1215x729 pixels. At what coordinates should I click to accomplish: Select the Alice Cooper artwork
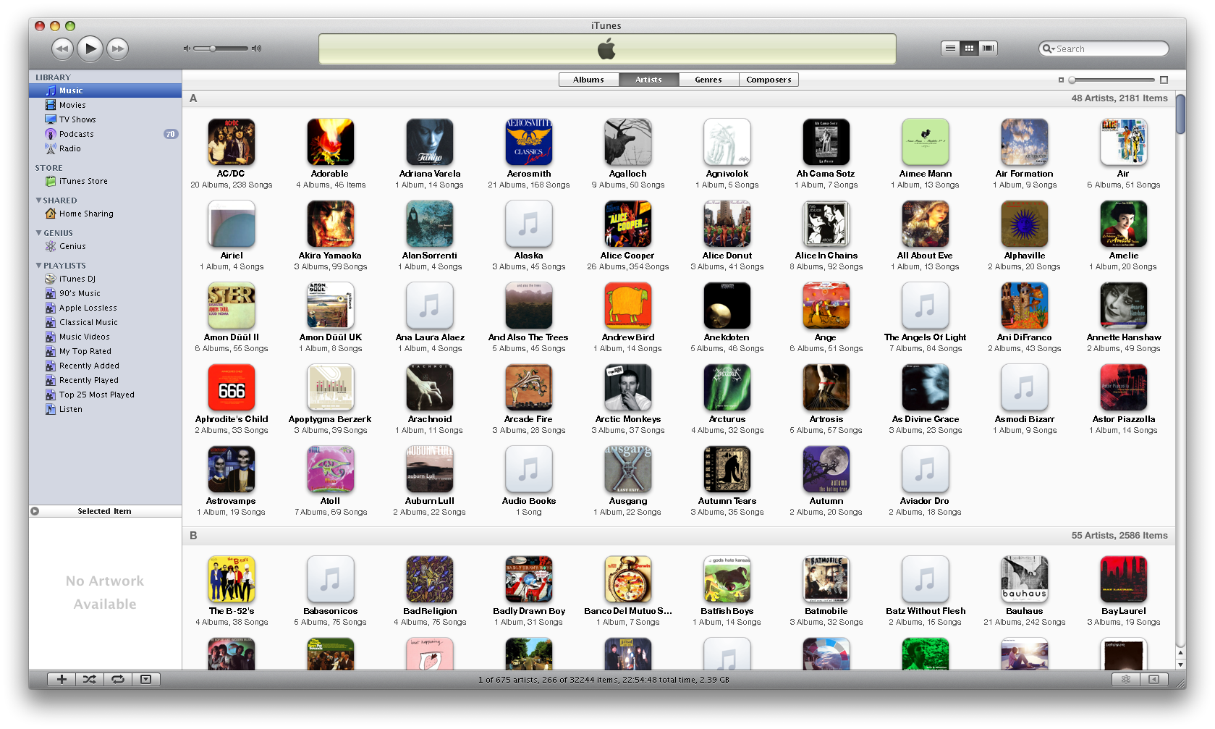628,224
